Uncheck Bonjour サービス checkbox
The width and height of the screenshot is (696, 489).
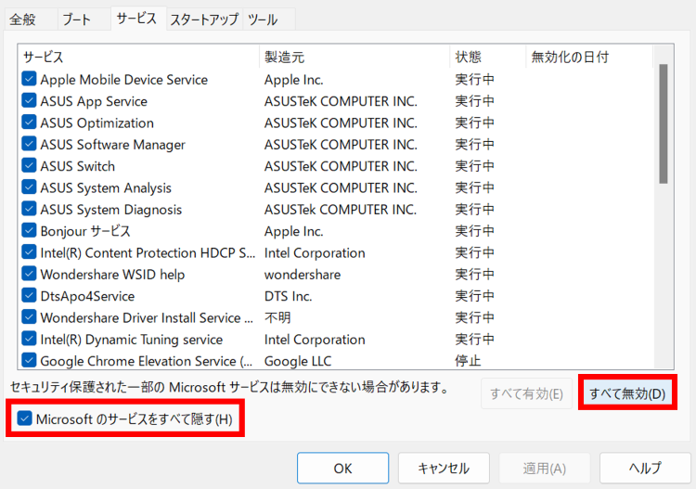tap(29, 231)
